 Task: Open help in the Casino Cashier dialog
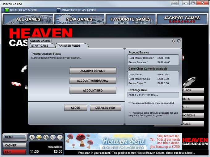pyautogui.click(x=174, y=41)
